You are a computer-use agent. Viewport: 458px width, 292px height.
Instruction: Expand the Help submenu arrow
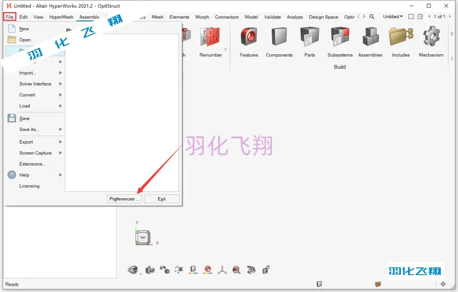click(x=61, y=175)
